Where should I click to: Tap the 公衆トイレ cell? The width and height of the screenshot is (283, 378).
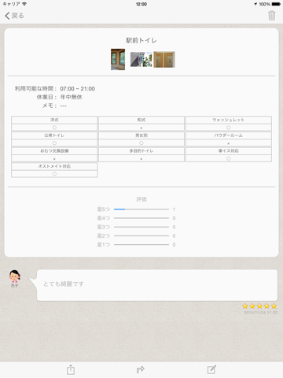click(54, 135)
